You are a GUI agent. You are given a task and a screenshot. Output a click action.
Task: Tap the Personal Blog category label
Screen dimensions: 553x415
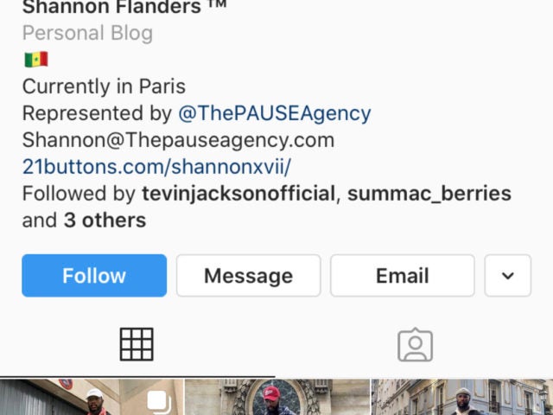pyautogui.click(x=87, y=33)
